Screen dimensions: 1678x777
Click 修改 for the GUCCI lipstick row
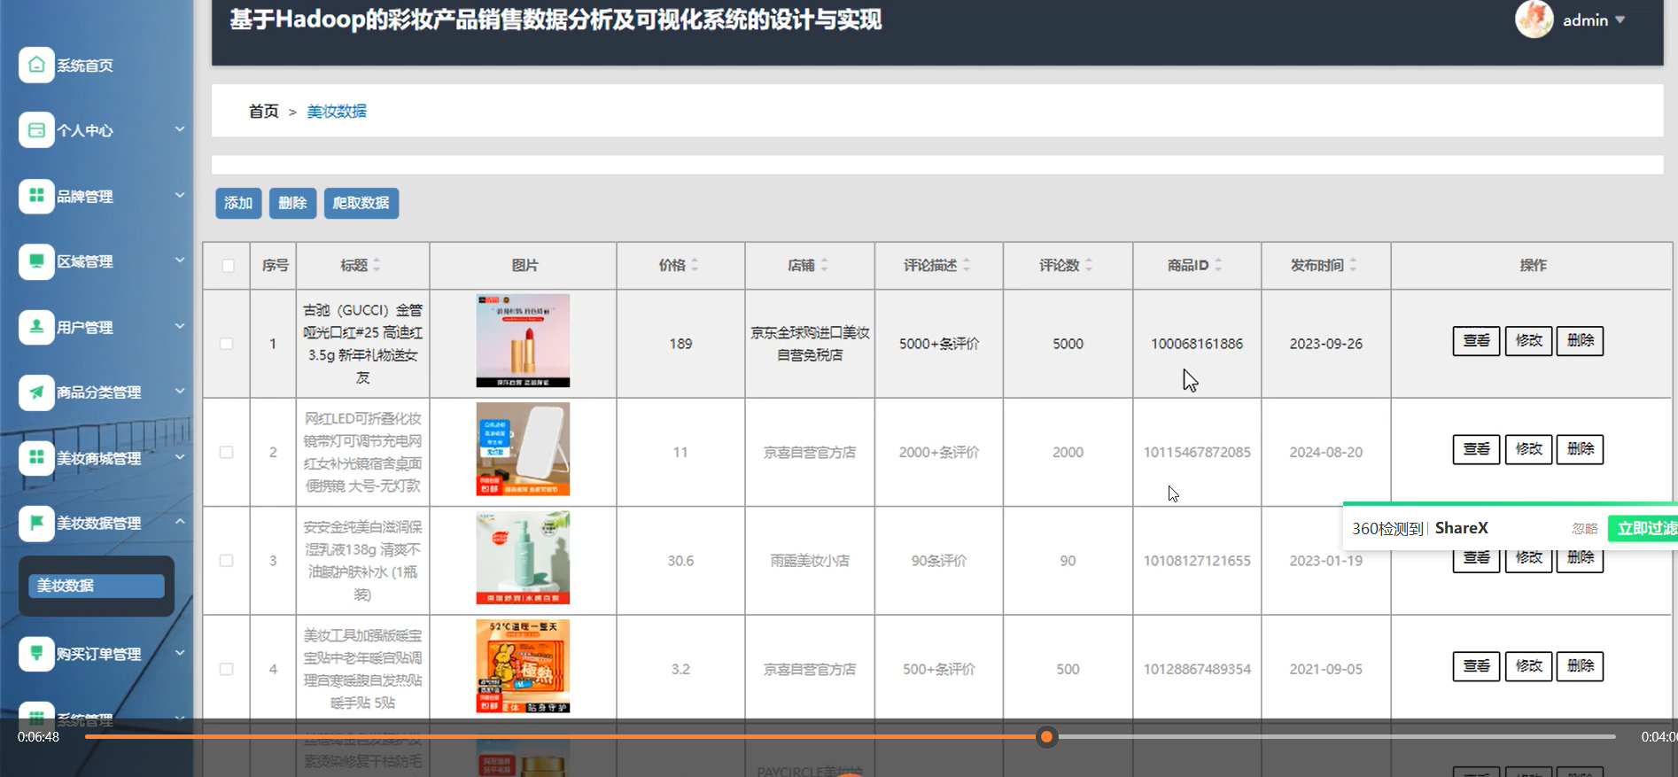tap(1528, 341)
